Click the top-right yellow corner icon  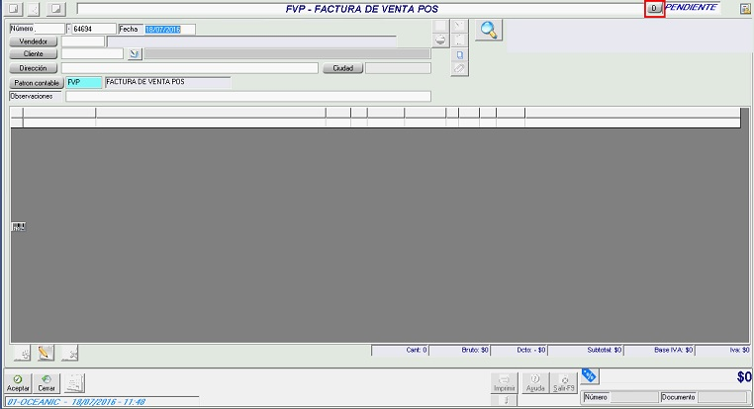point(743,8)
